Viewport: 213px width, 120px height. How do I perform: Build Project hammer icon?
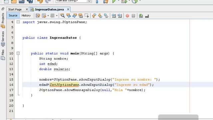point(97,1)
